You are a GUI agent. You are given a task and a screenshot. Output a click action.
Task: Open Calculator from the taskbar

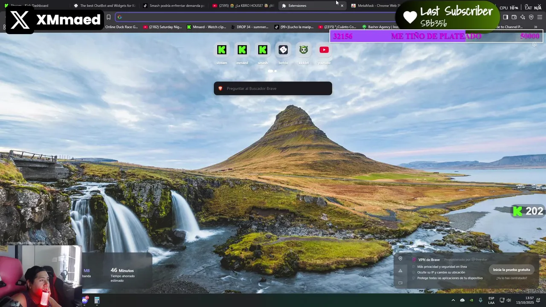coord(97,300)
